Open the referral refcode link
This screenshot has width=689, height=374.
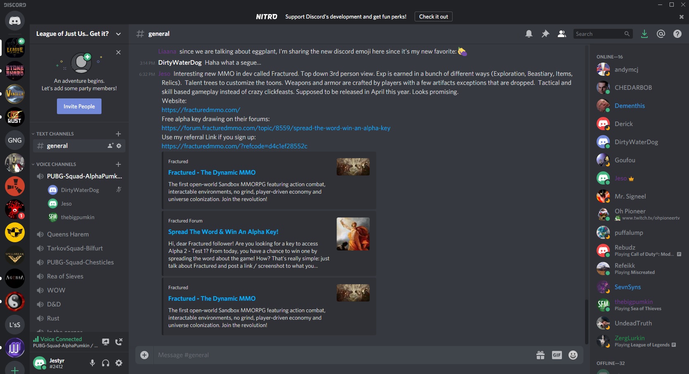(x=234, y=146)
